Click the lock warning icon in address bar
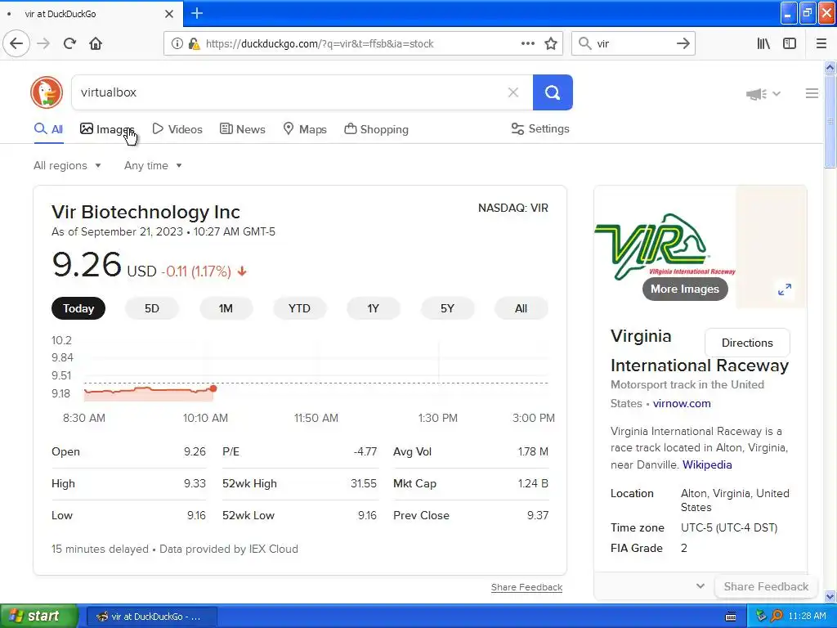Viewport: 837px width, 628px height. tap(194, 44)
